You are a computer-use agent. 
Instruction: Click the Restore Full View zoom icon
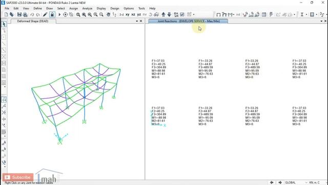pos(84,14)
